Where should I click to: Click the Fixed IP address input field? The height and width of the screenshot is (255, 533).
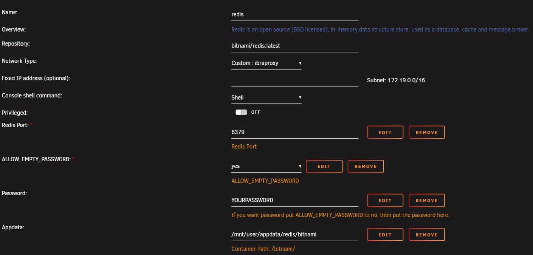click(x=295, y=80)
